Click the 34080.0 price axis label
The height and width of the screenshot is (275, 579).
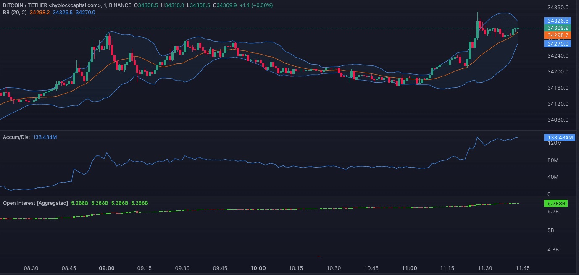coord(558,120)
